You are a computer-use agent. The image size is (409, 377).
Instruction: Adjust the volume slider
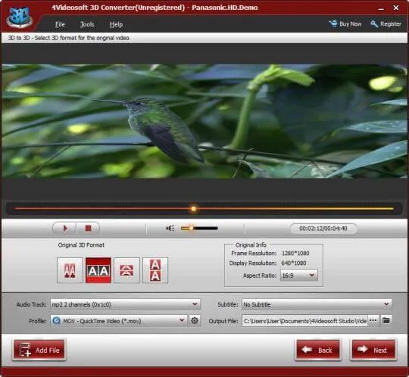tap(199, 229)
